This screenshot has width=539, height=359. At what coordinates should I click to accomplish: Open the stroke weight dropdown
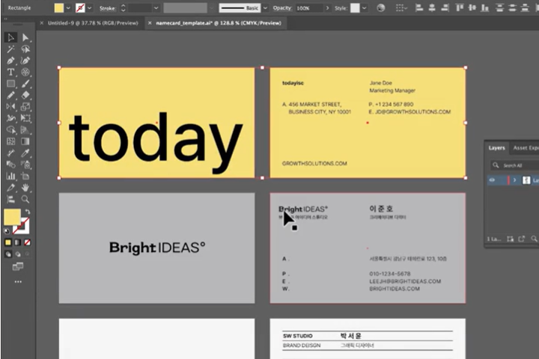point(156,8)
